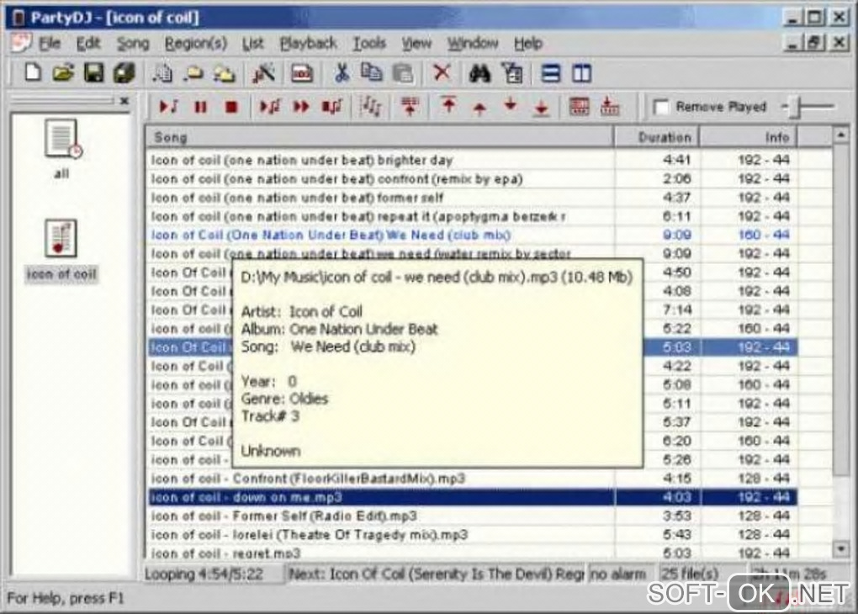Click the song list scroll-down arrow
Screen dimensions: 858x614
tap(841, 548)
